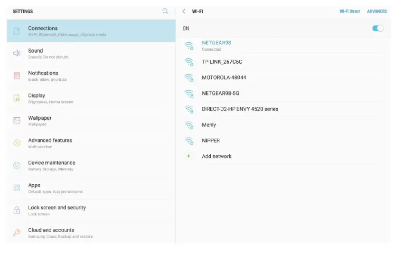Click the Wi-Fi signal icon for MOTOROLA-48044
The width and height of the screenshot is (395, 254).
pos(189,77)
